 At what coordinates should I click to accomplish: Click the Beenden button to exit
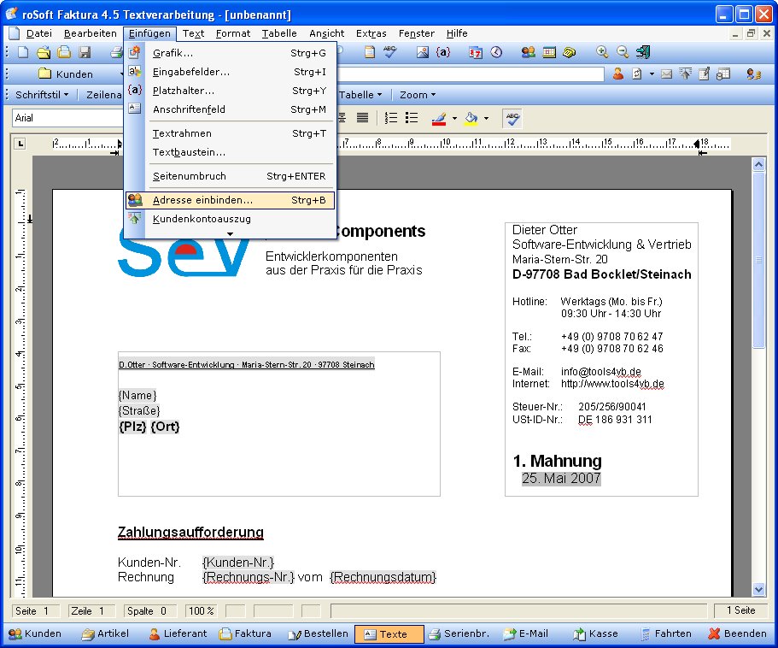coord(738,633)
